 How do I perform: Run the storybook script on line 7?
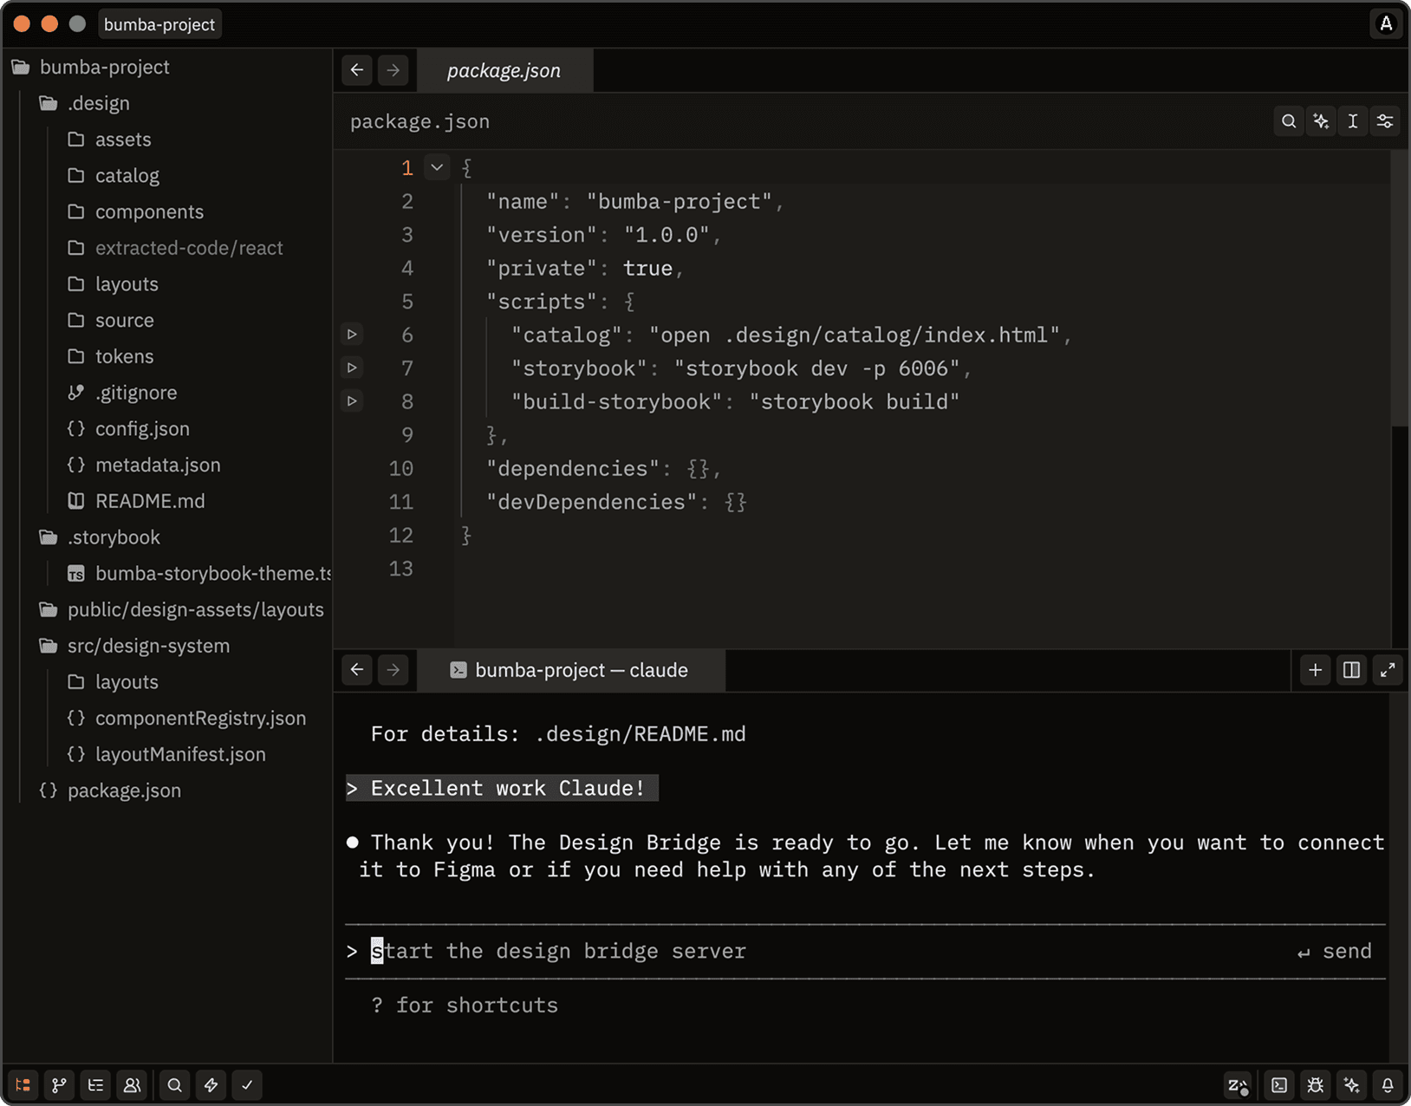[352, 368]
